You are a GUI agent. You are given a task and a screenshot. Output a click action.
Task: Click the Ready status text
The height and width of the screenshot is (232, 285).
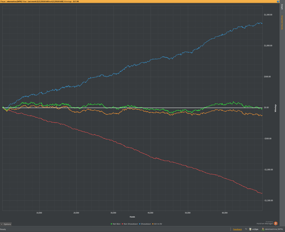click(x=3, y=229)
